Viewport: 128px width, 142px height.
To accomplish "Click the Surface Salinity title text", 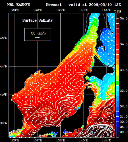I will coord(38,20).
